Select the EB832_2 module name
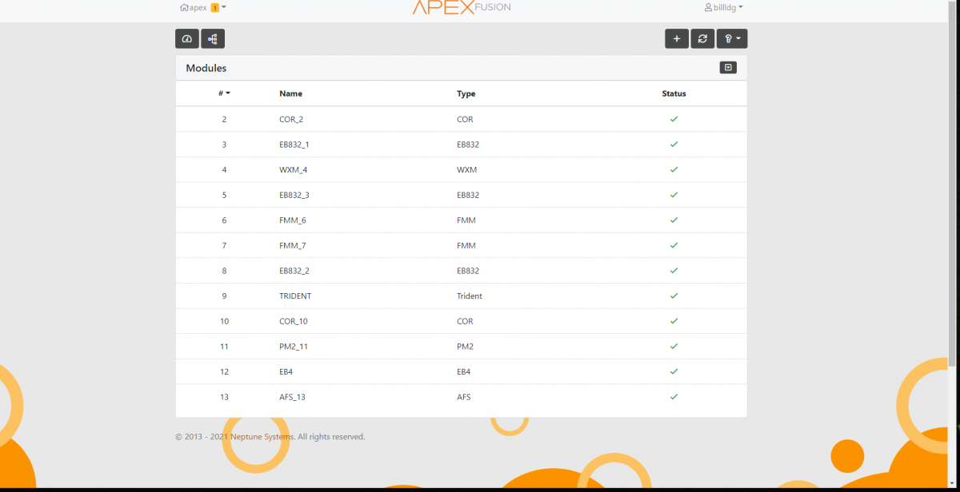 pos(294,271)
